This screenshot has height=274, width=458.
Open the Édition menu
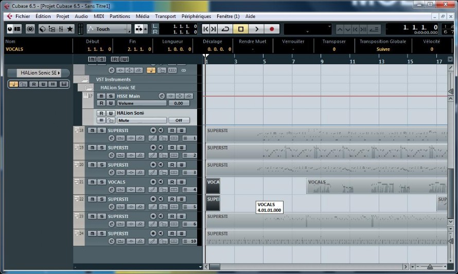click(43, 16)
